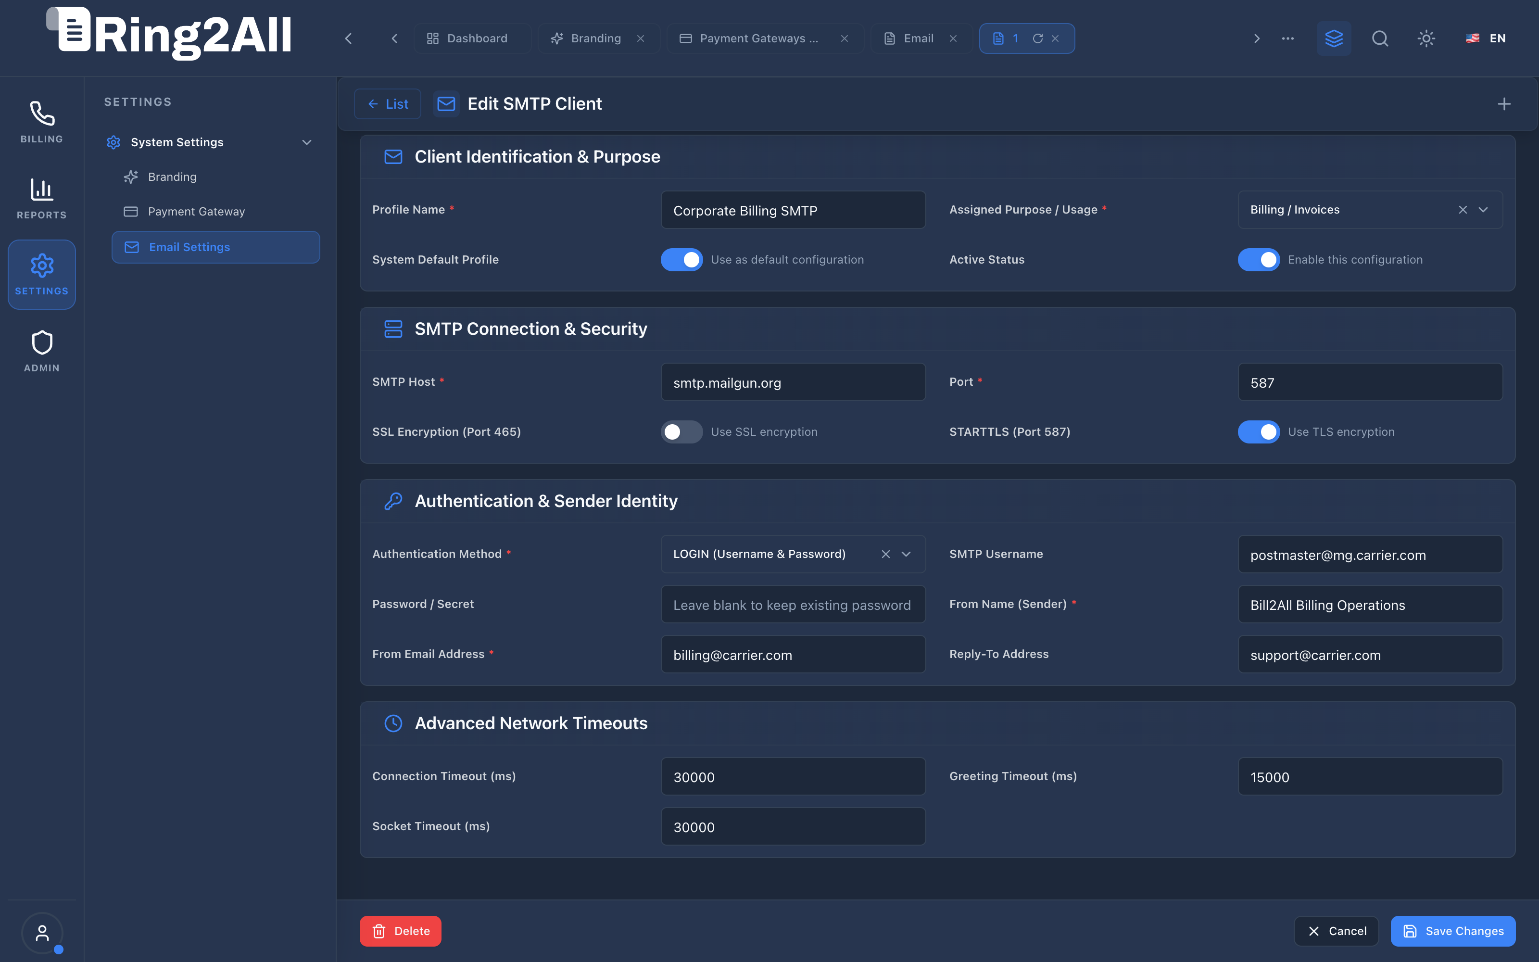
Task: Enable Use SSL encryption switch
Action: click(681, 432)
